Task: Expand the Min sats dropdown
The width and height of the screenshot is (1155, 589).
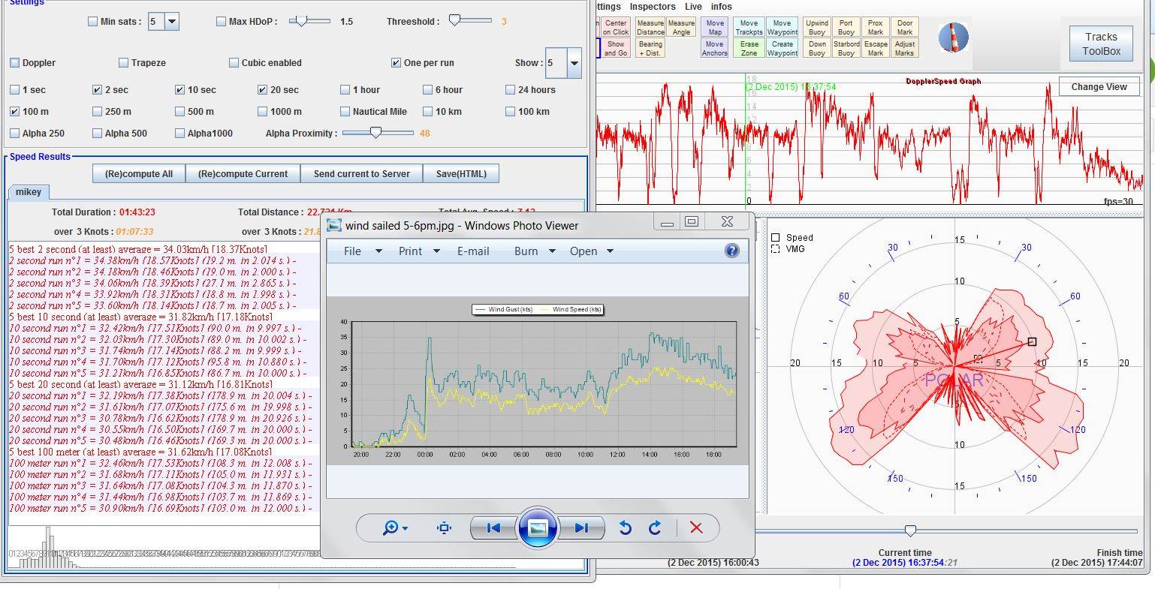Action: click(171, 22)
